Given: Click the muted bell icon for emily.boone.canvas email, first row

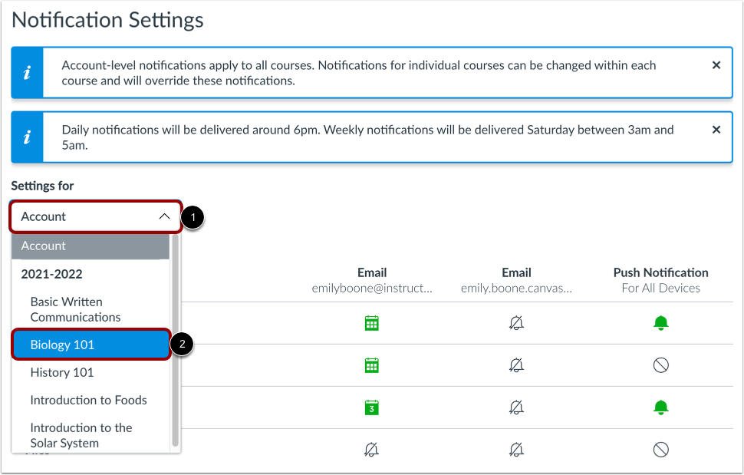Looking at the screenshot, I should (515, 322).
